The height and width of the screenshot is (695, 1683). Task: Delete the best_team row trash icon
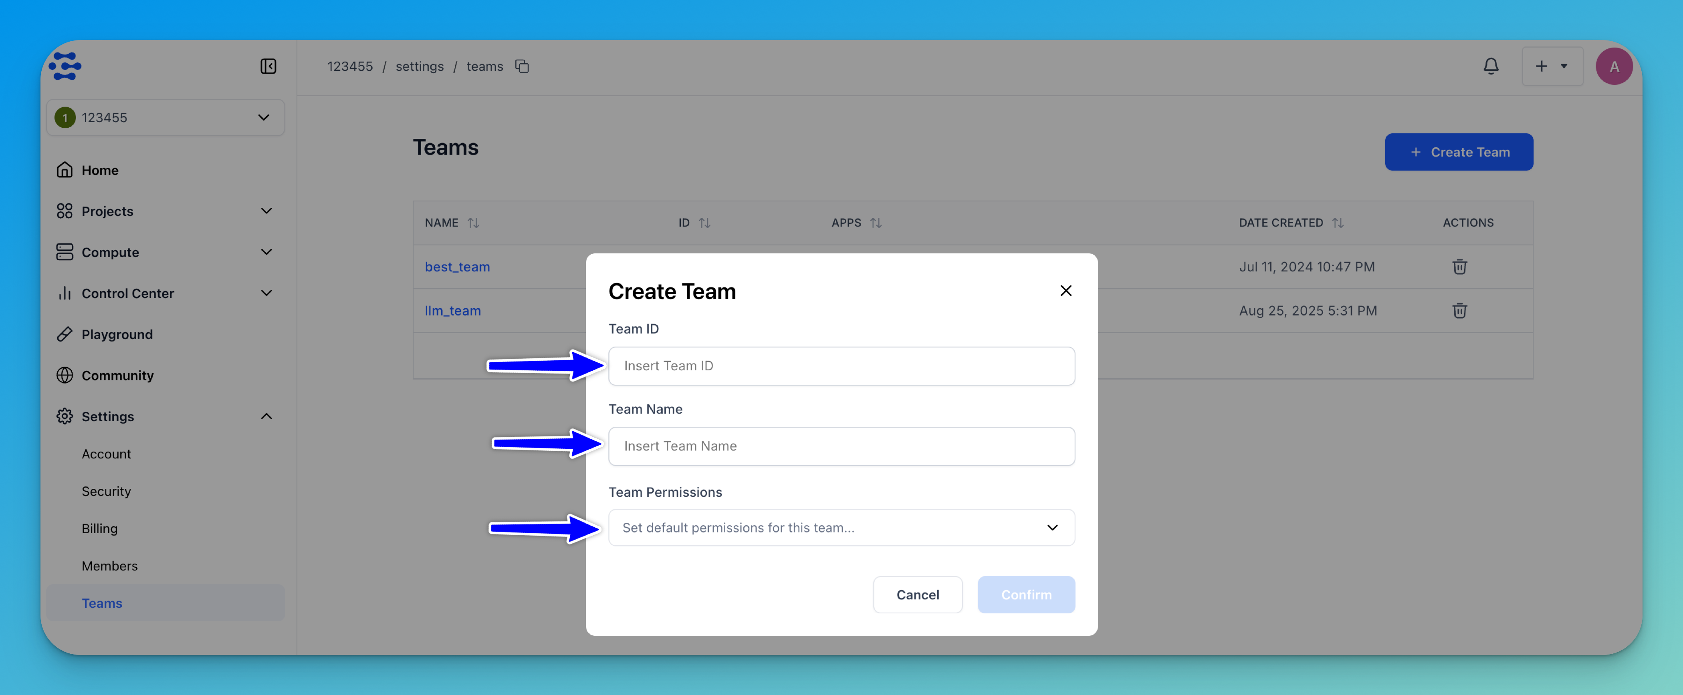pos(1459,266)
